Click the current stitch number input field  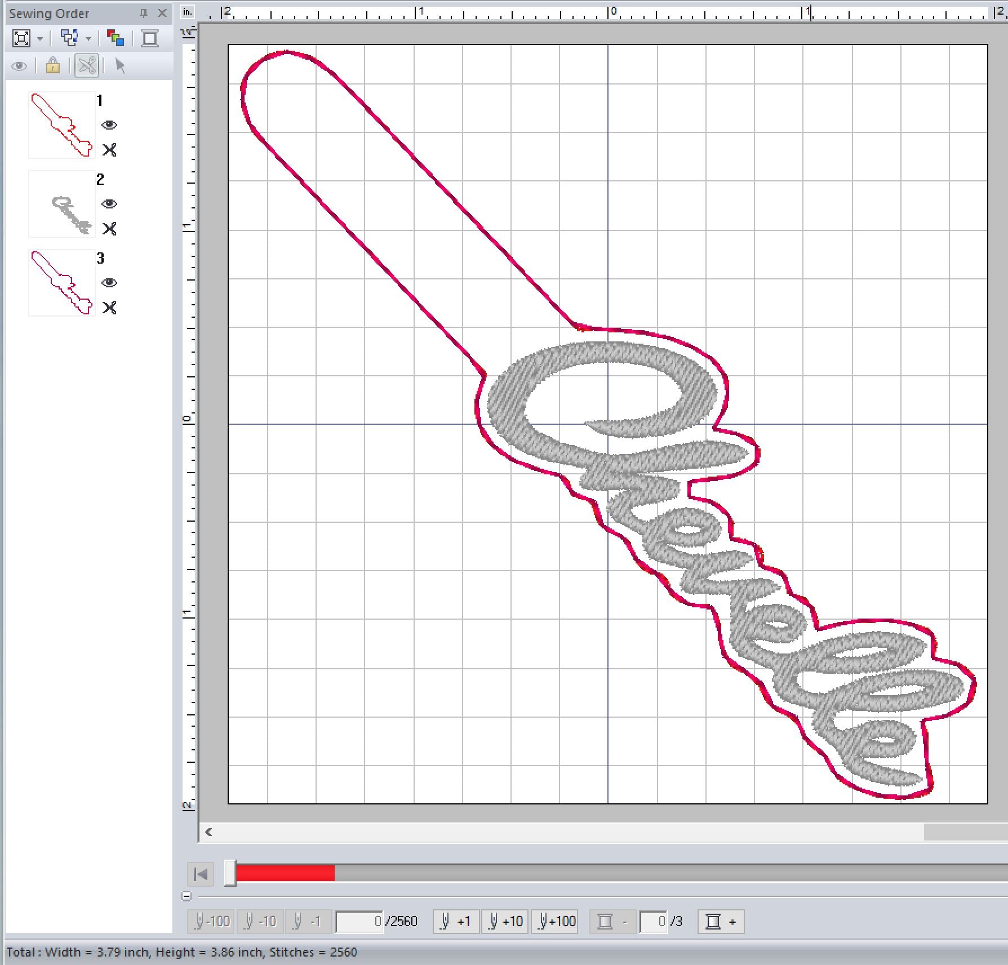point(359,922)
